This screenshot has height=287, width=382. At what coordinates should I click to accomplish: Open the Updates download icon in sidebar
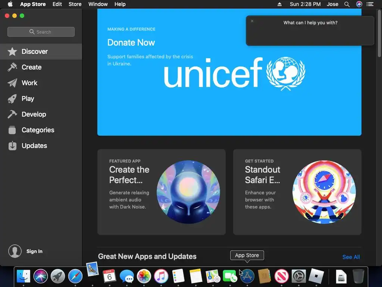coord(12,146)
